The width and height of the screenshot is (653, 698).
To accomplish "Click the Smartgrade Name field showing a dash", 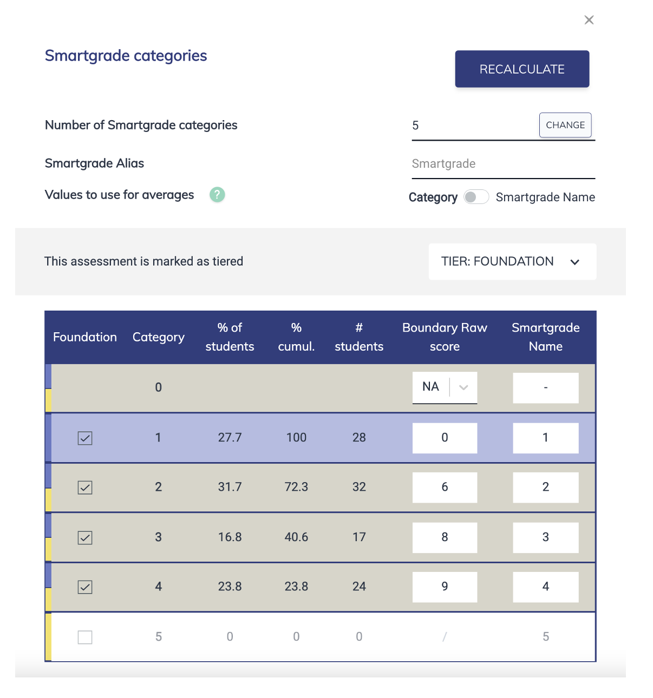I will click(x=545, y=387).
